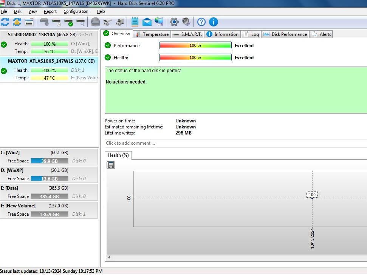Switch to the S.M.A.R.T. tab

pyautogui.click(x=187, y=34)
